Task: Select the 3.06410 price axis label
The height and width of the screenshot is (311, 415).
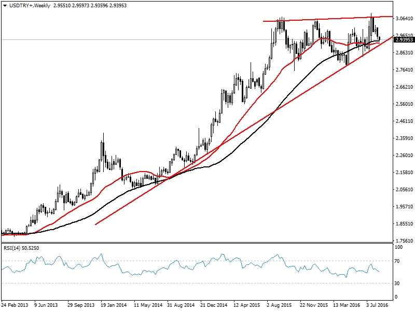Action: (x=405, y=18)
